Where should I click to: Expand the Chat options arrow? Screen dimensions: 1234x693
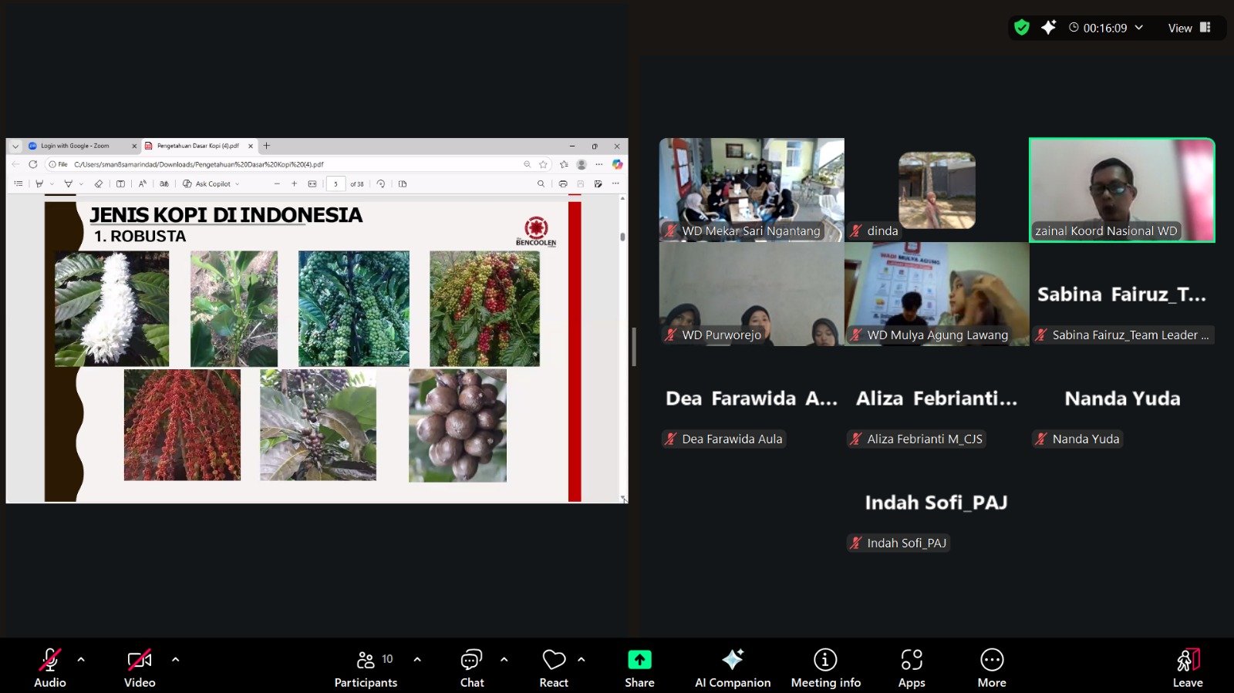coord(504,660)
